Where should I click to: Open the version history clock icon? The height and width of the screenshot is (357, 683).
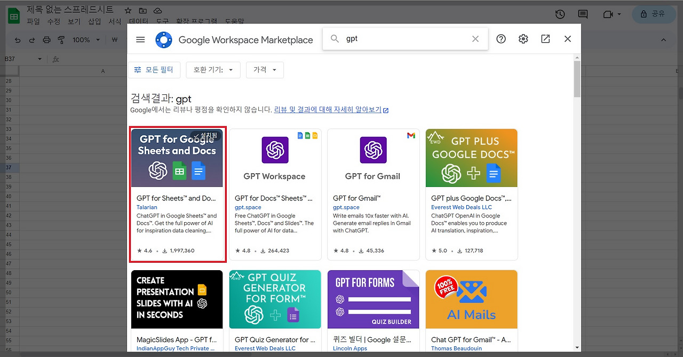[560, 14]
